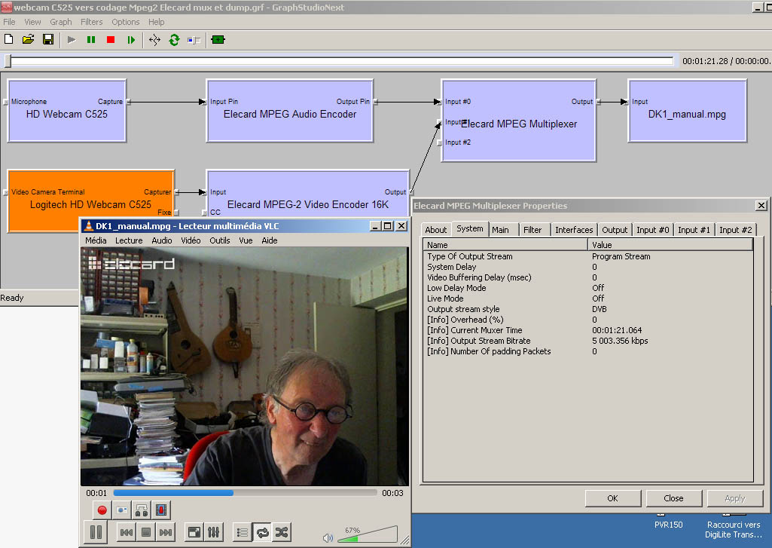
Task: Click the grey Play graph toolbar icon
Action: [72, 40]
